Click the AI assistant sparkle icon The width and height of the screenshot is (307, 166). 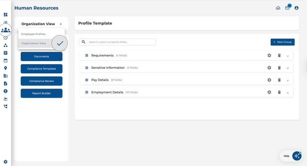[297, 156]
